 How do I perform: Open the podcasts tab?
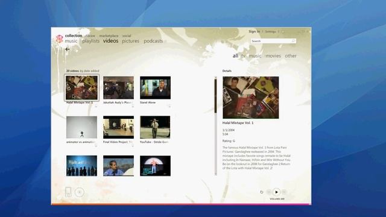coord(153,41)
